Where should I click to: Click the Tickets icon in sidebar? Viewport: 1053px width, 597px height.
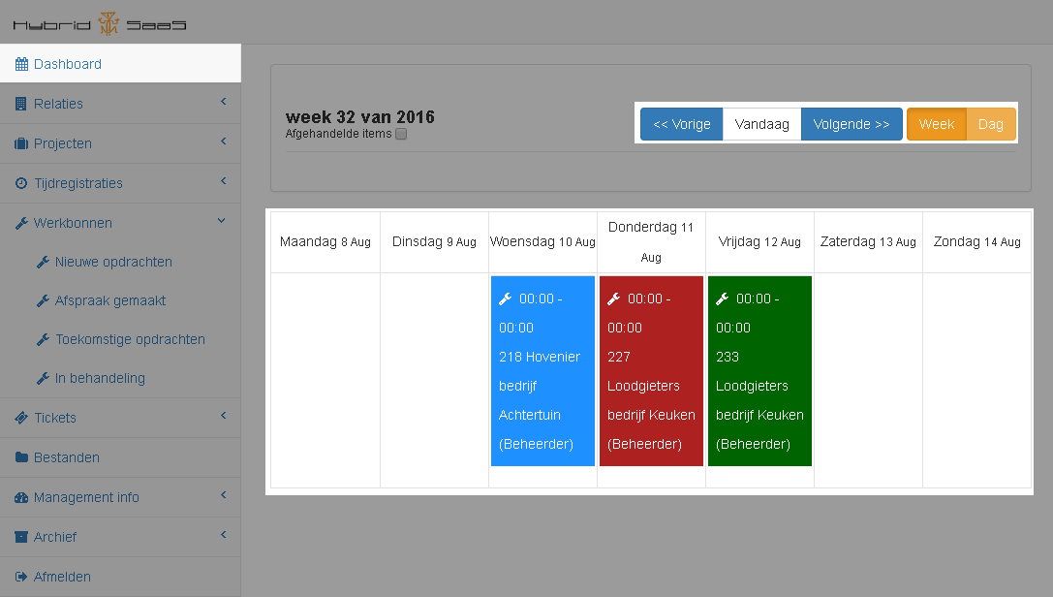pos(21,418)
